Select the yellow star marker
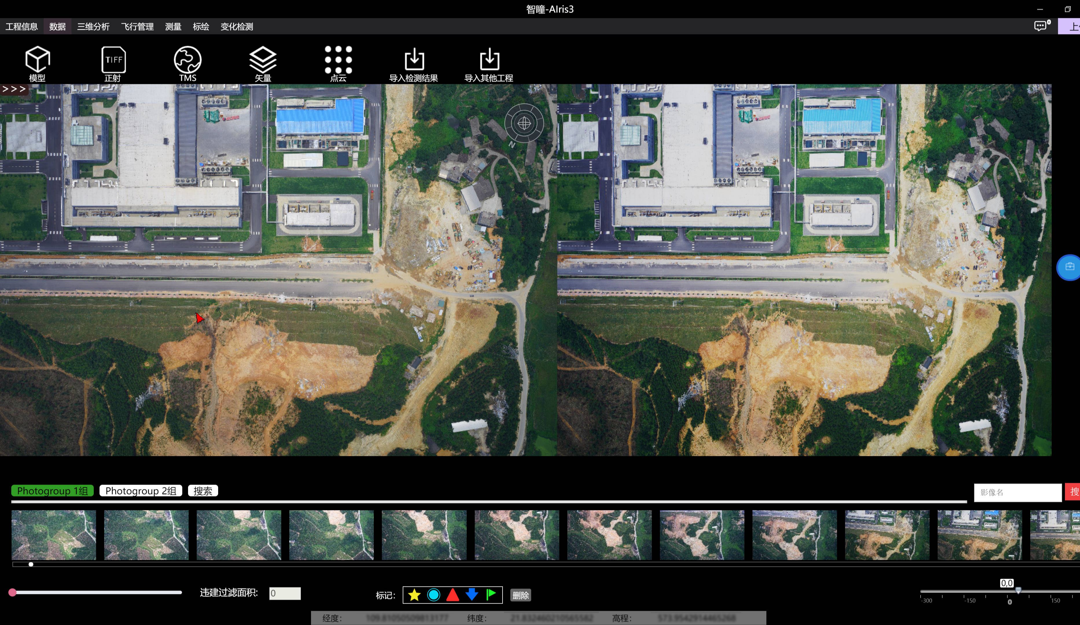 (x=414, y=595)
